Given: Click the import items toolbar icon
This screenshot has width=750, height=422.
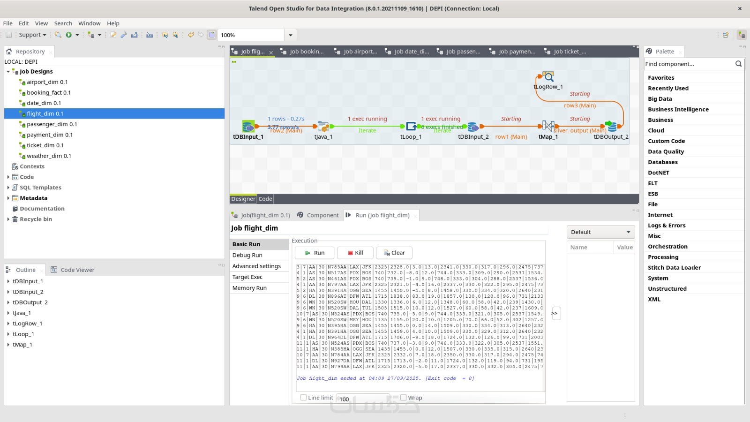Looking at the screenshot, I should (x=150, y=35).
